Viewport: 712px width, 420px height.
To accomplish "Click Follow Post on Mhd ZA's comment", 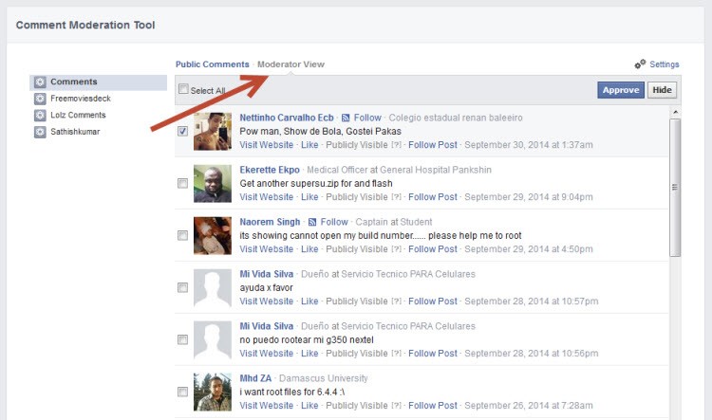I will [433, 406].
